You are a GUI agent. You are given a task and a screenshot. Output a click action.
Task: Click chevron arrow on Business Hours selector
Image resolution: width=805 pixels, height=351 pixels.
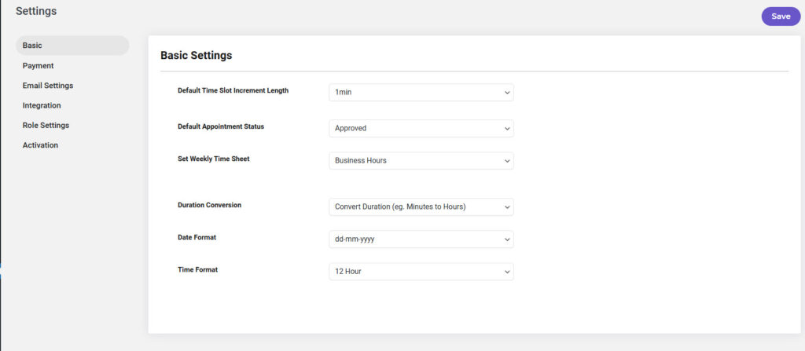(507, 161)
